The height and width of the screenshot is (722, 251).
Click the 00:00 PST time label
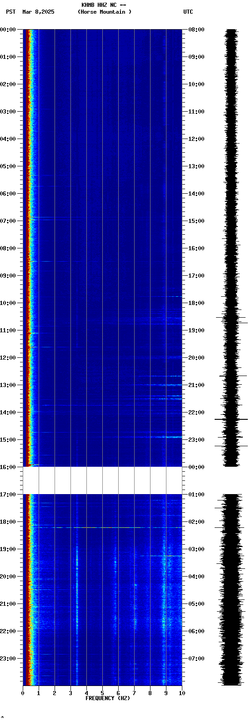point(8,30)
